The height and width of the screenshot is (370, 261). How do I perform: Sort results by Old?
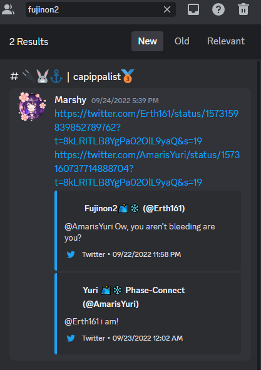[x=182, y=41]
